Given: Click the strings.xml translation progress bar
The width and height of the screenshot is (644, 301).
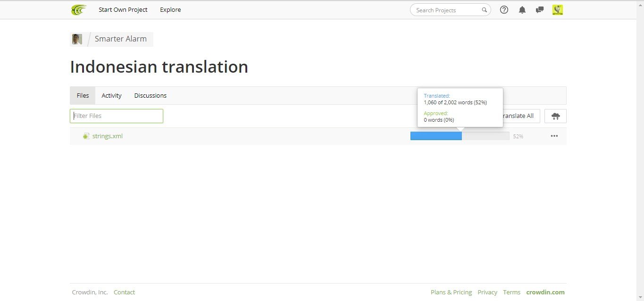Looking at the screenshot, I should (x=460, y=136).
